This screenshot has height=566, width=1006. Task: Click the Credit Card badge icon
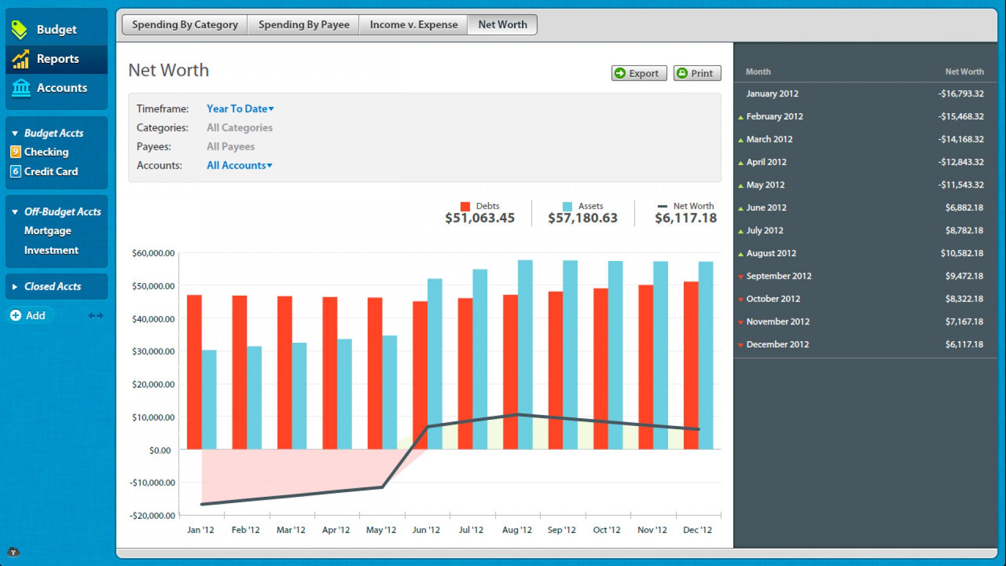pos(16,171)
